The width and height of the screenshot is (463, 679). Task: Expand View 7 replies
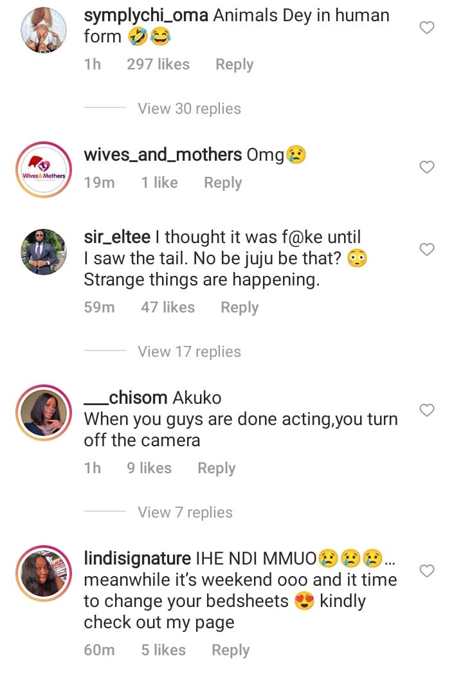(185, 512)
